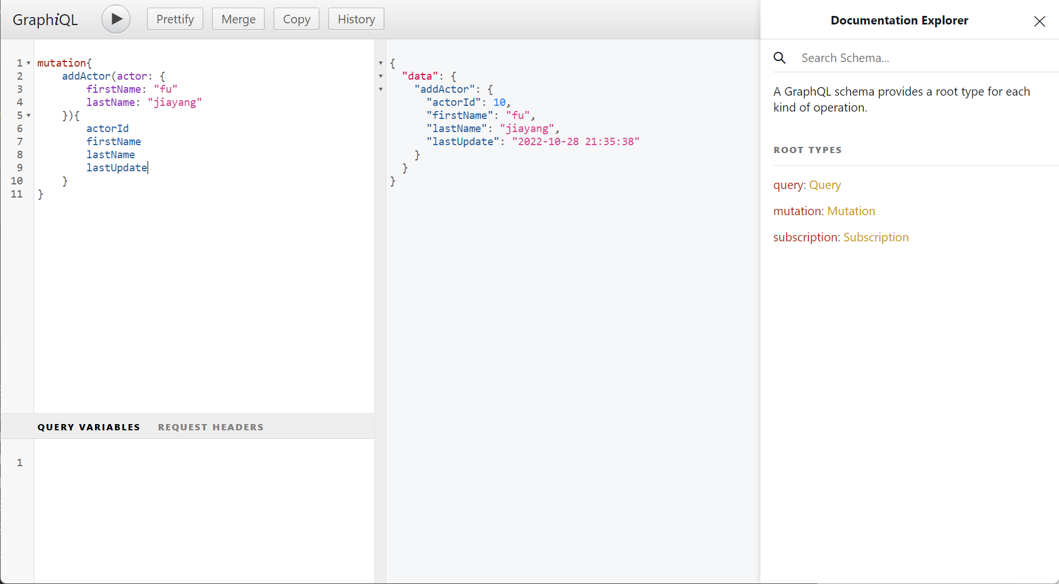Collapse the "addActor" object in the response
Image resolution: width=1059 pixels, height=584 pixels.
click(381, 89)
